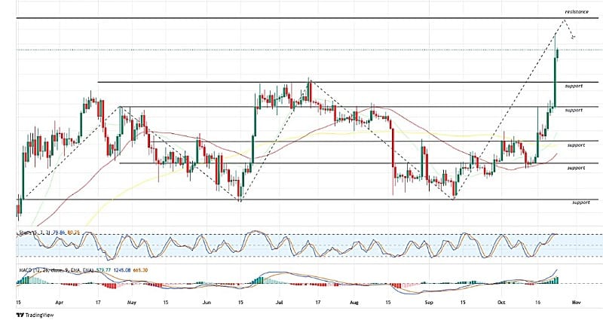Select the horizontal resistance line at top
This screenshot has width=603, height=335.
point(301,17)
